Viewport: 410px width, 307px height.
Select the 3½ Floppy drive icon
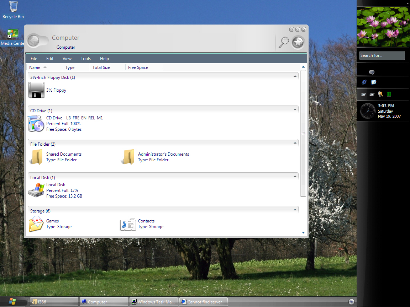[36, 90]
